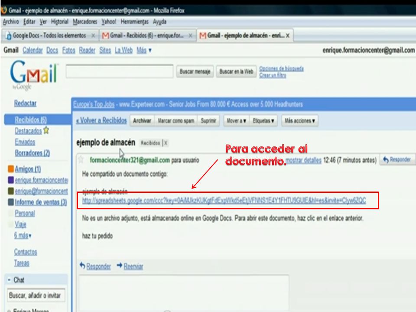
Task: Open the Viaje label
Action: click(x=20, y=224)
